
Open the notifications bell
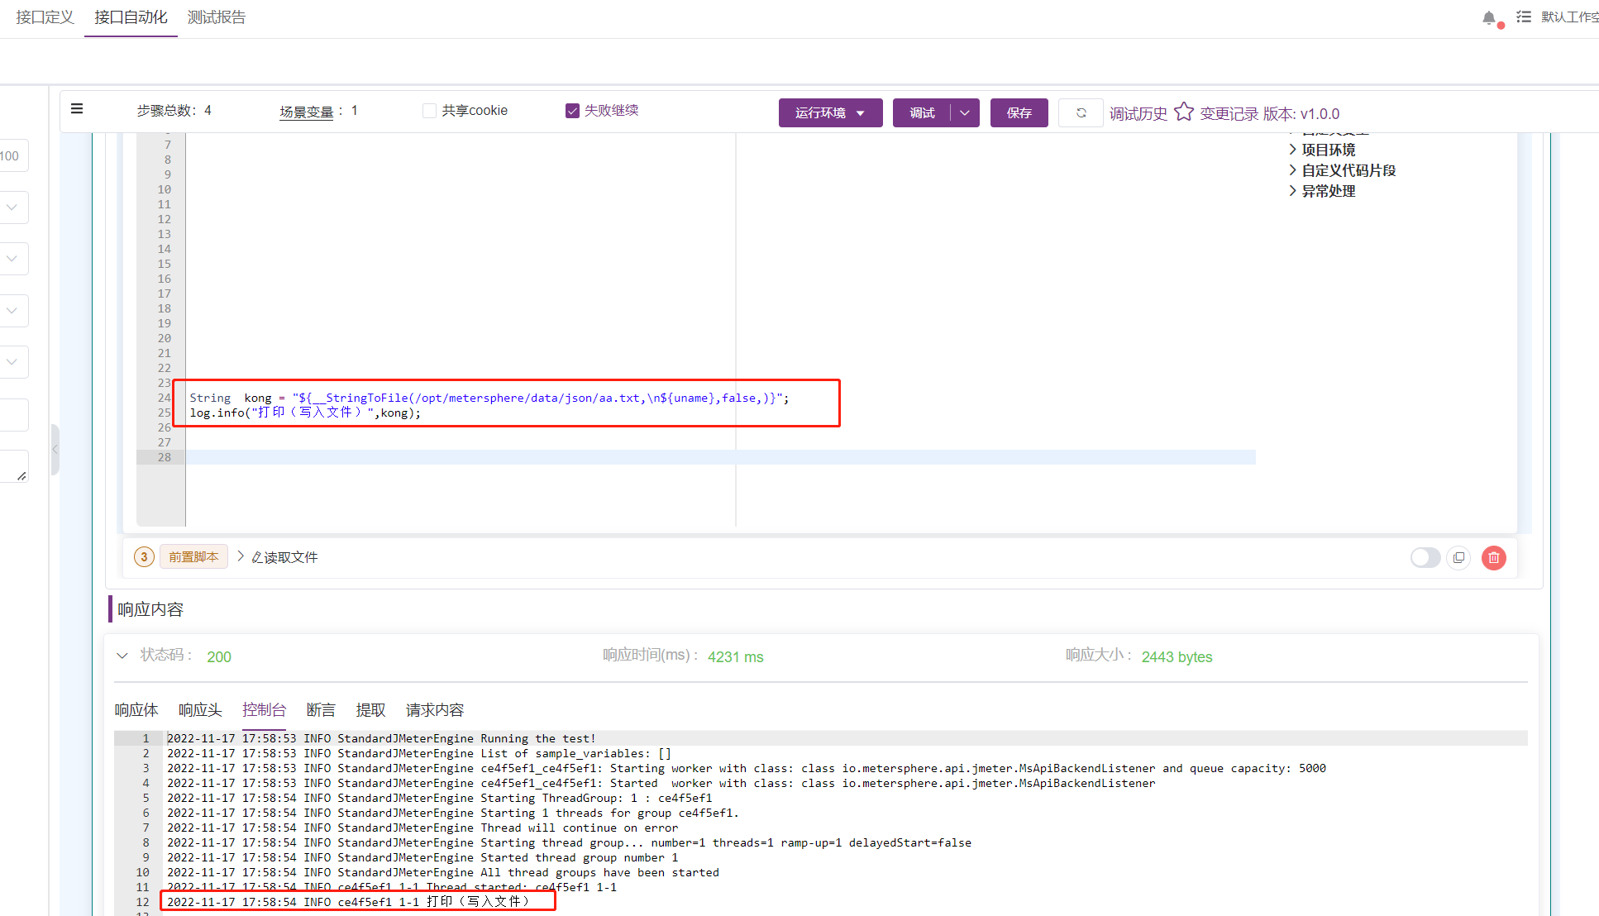point(1489,17)
